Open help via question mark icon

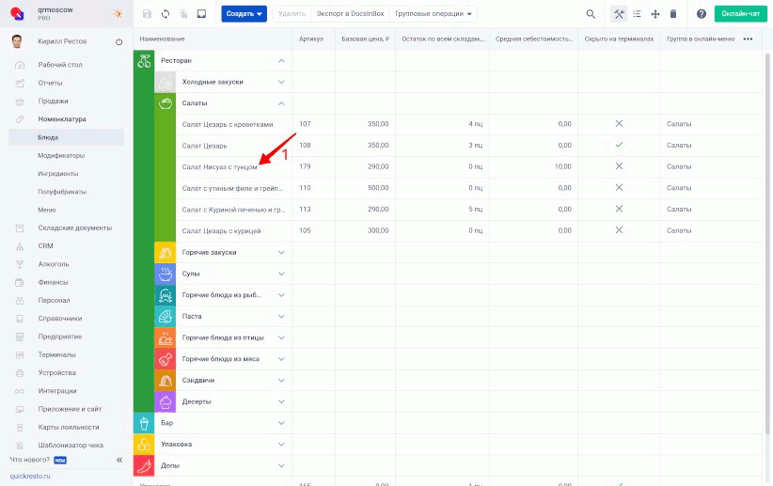[x=702, y=14]
